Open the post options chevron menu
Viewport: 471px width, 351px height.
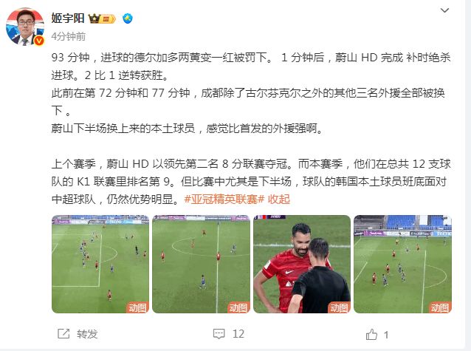click(x=444, y=10)
